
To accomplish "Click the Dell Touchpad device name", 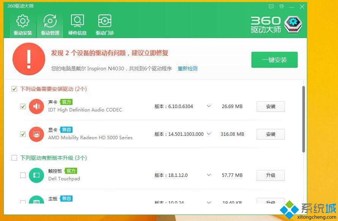I will [x=64, y=179].
